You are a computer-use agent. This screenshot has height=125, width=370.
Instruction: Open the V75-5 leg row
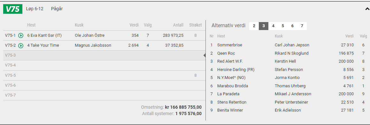pyautogui.click(x=104, y=75)
